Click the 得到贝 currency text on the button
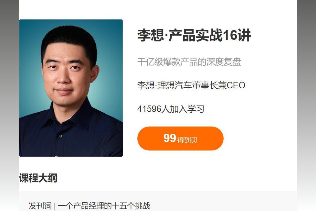This screenshot has width=316, height=211. tap(187, 140)
